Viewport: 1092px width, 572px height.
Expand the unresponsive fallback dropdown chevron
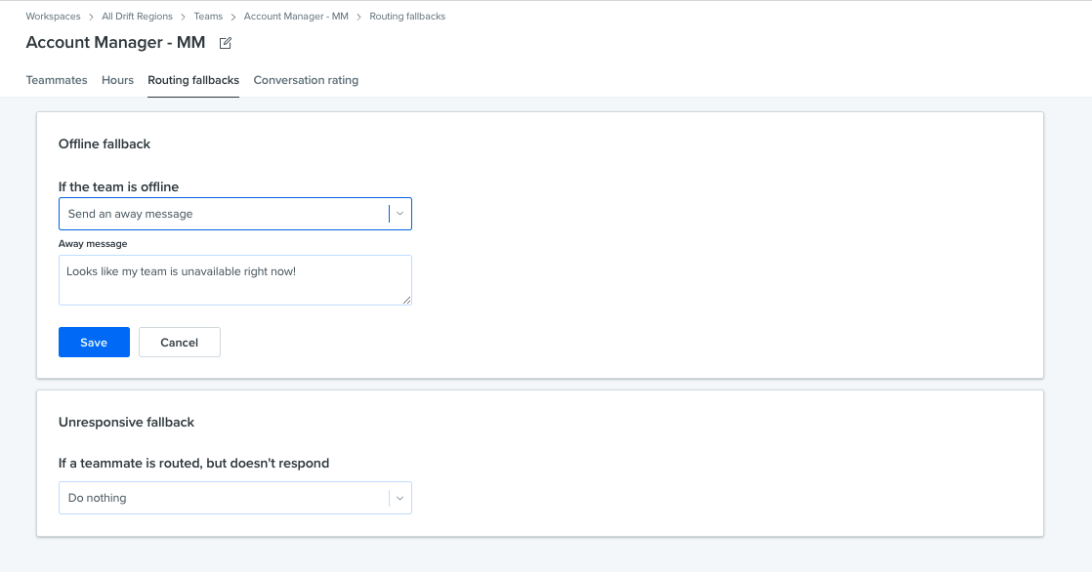[x=399, y=498]
